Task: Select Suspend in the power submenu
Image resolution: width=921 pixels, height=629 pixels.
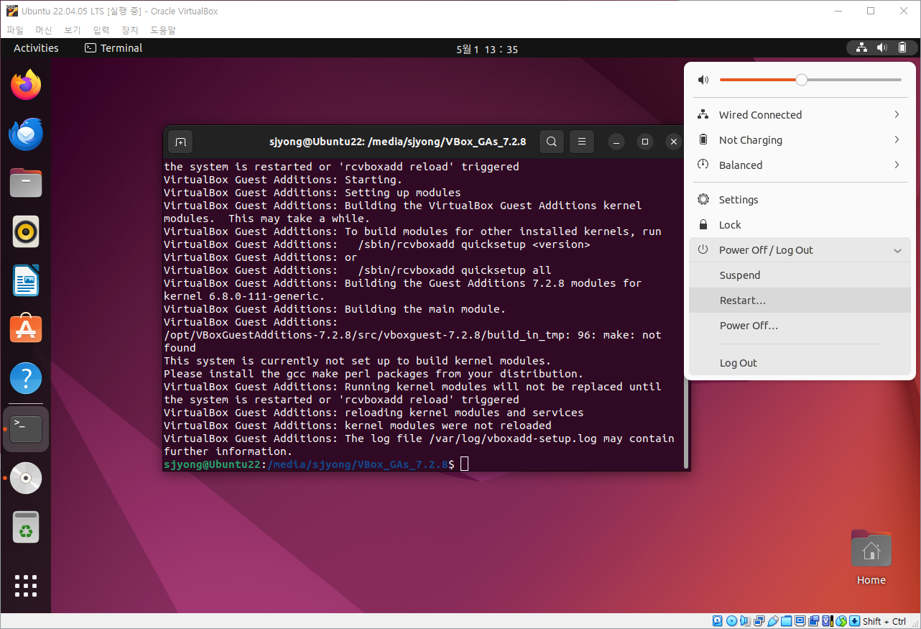Action: click(800, 275)
